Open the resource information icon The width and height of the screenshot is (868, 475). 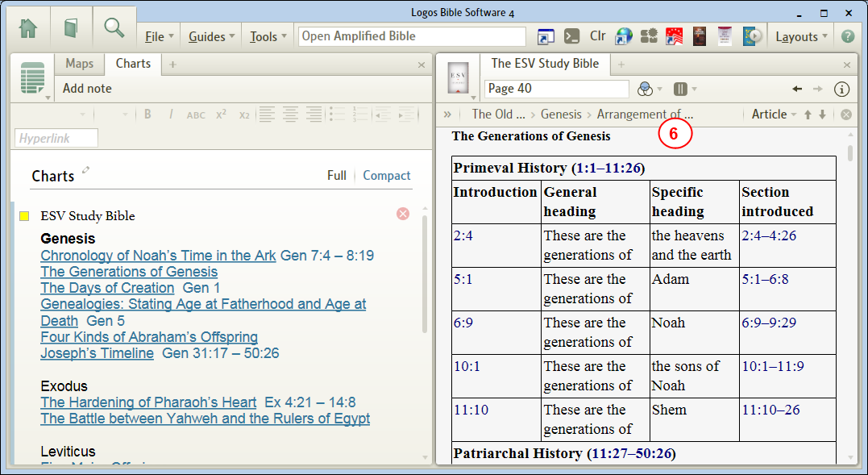tap(841, 89)
